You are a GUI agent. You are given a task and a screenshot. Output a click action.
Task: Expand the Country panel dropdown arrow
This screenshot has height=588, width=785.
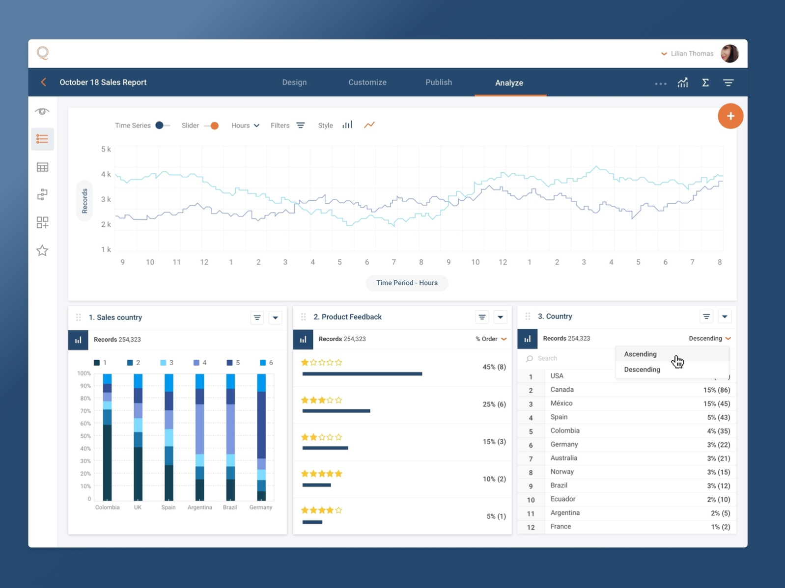pos(725,317)
